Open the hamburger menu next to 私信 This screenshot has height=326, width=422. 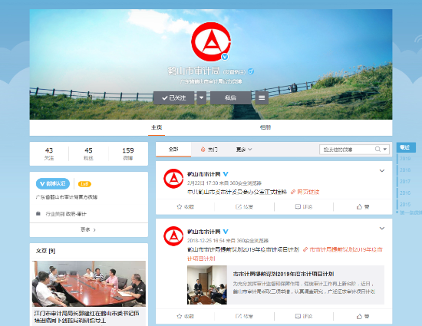(x=262, y=97)
